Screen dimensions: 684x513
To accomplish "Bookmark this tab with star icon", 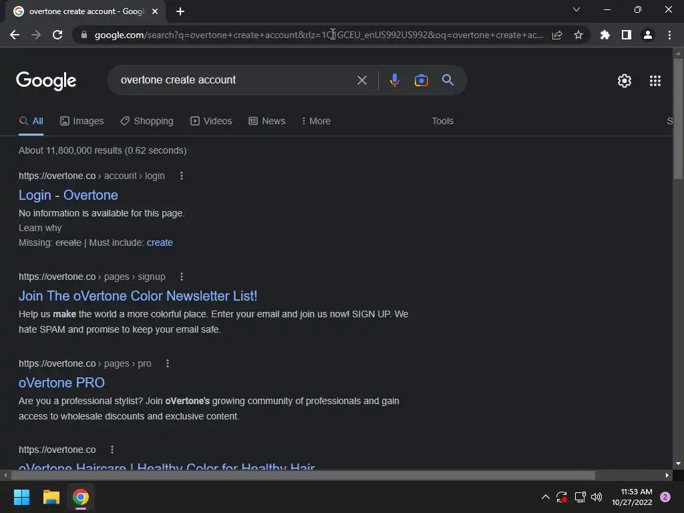I will pos(578,35).
